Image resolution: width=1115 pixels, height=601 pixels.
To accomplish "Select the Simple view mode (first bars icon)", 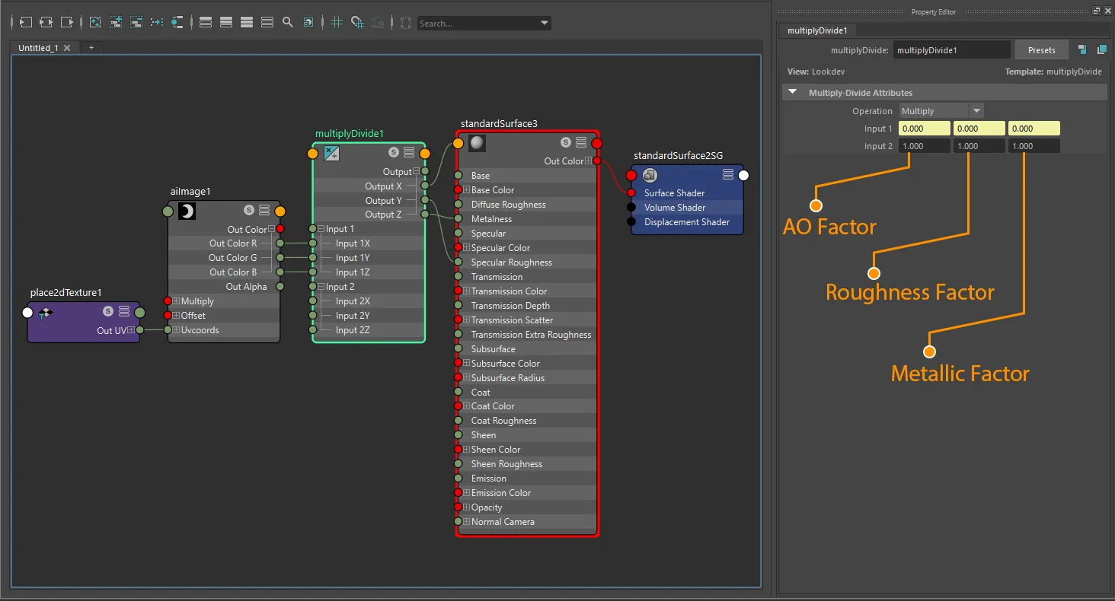I will pos(206,23).
